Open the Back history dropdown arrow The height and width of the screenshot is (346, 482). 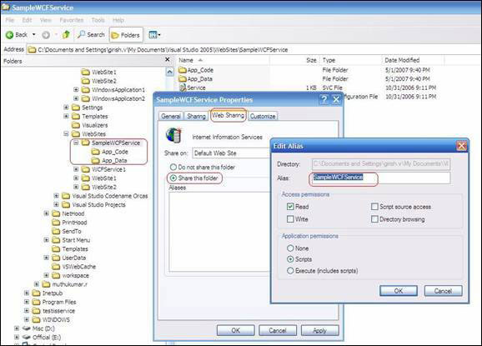coord(34,35)
